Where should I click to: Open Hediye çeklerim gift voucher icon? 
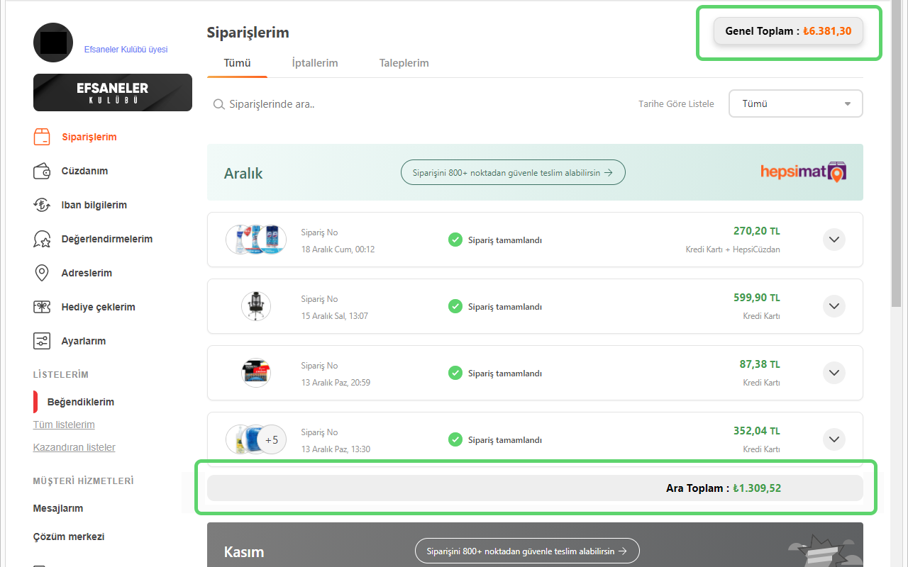(x=42, y=306)
